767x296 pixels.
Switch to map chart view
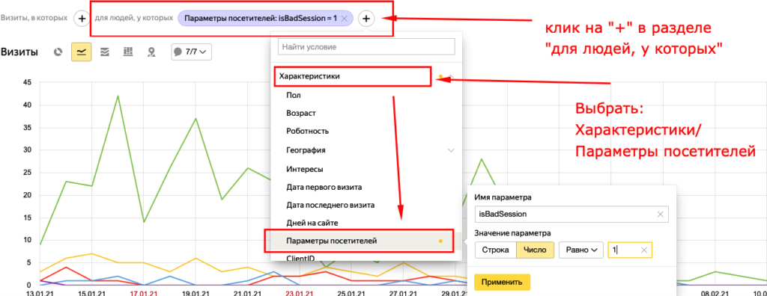point(151,52)
